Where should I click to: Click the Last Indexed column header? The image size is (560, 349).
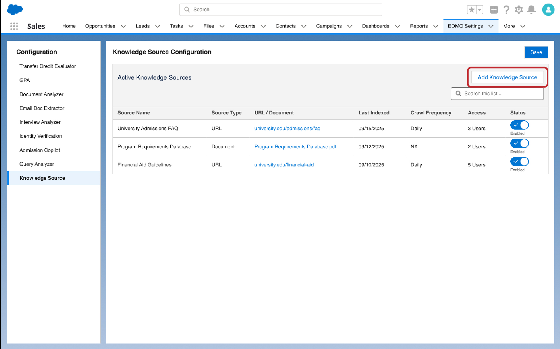point(374,113)
